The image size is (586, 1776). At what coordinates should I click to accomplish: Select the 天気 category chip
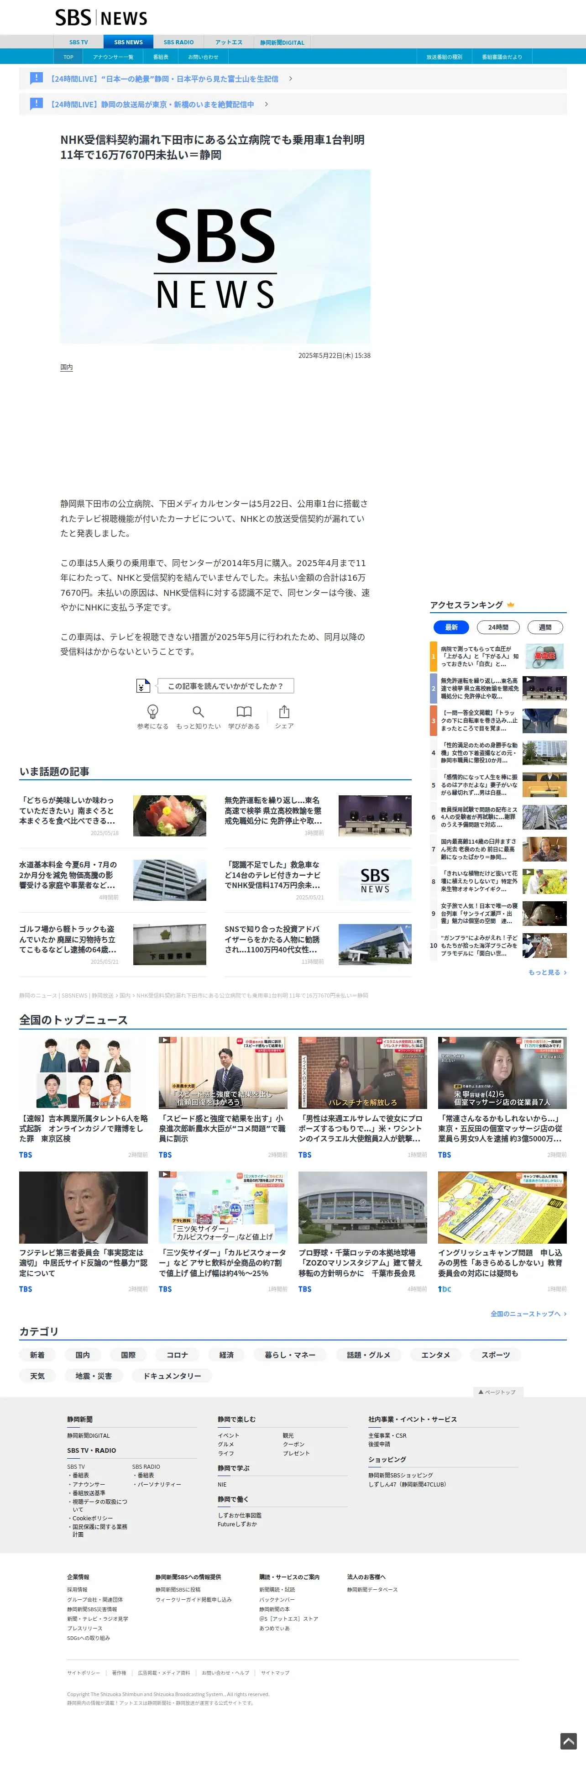pos(37,1376)
